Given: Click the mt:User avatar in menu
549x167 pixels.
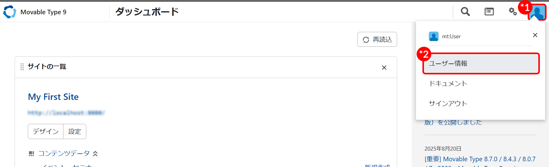Looking at the screenshot, I should [433, 36].
